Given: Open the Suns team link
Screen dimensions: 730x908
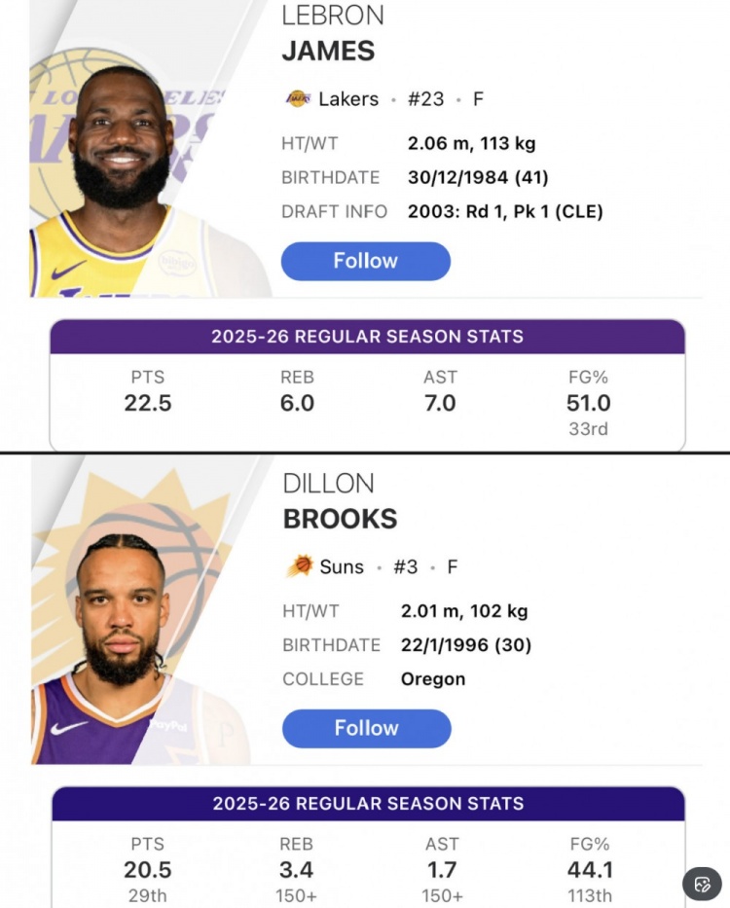Looking at the screenshot, I should (341, 566).
